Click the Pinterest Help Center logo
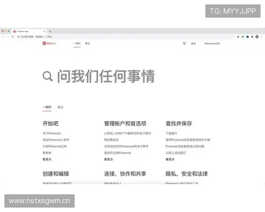The image size is (265, 212). click(49, 43)
